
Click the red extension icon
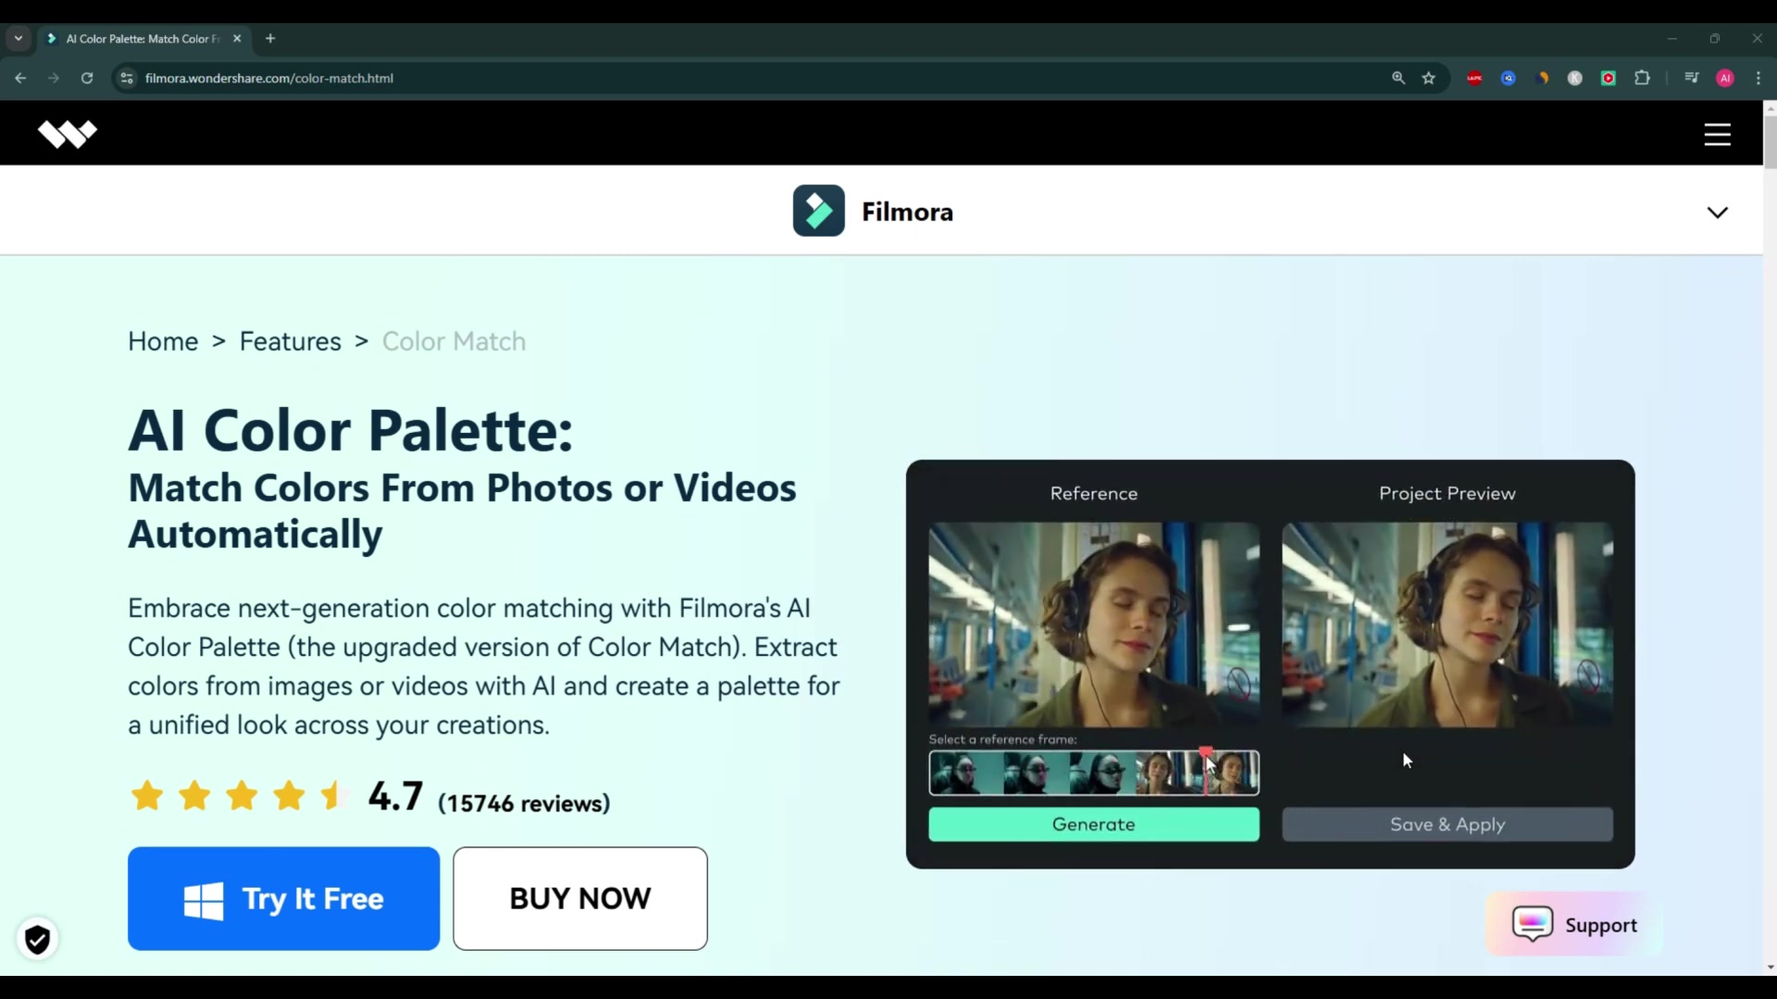point(1475,78)
